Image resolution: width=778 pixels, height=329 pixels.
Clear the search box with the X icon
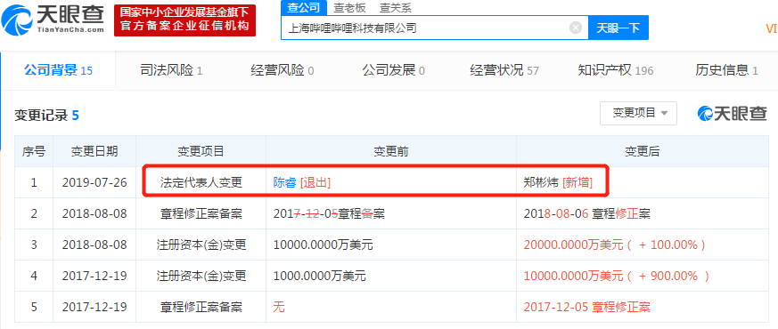(576, 28)
